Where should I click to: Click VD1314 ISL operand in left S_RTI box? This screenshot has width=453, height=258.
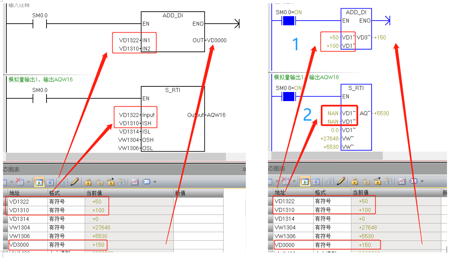click(x=130, y=131)
